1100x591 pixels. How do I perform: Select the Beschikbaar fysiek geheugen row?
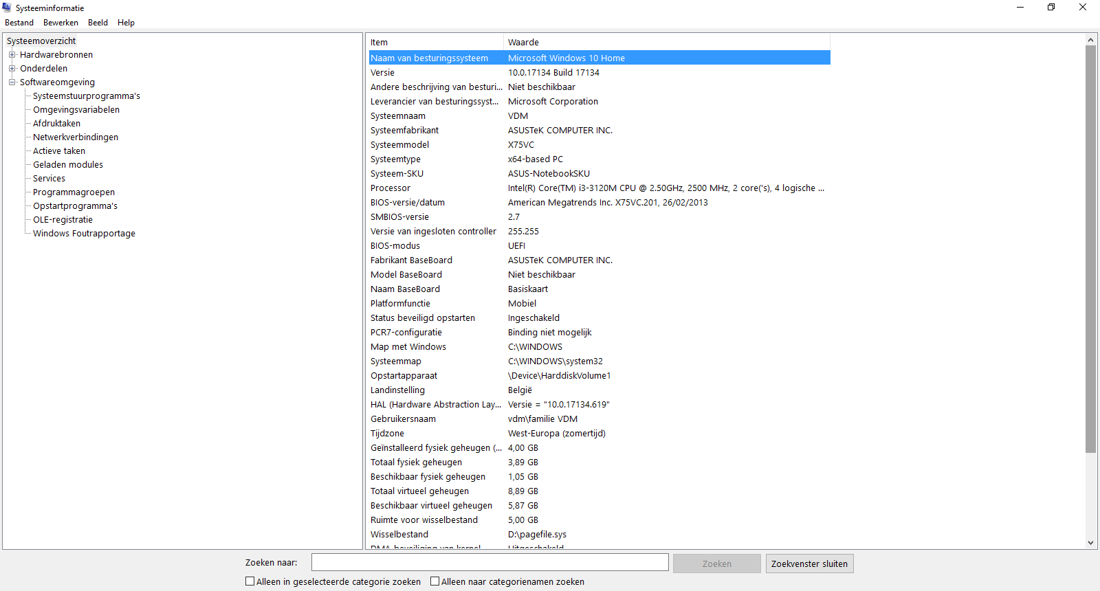click(x=599, y=477)
